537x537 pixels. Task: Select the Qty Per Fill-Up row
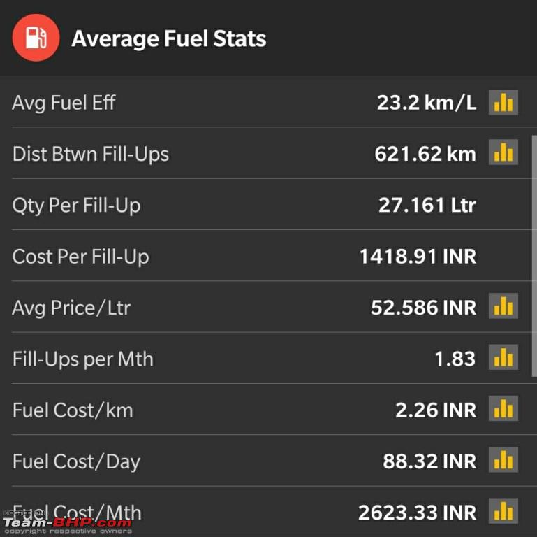pos(268,204)
